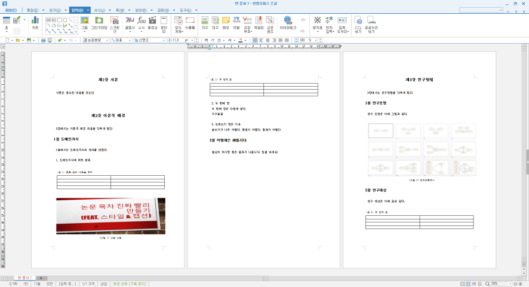
Task: Enable right paragraph alignment
Action: [x=274, y=40]
